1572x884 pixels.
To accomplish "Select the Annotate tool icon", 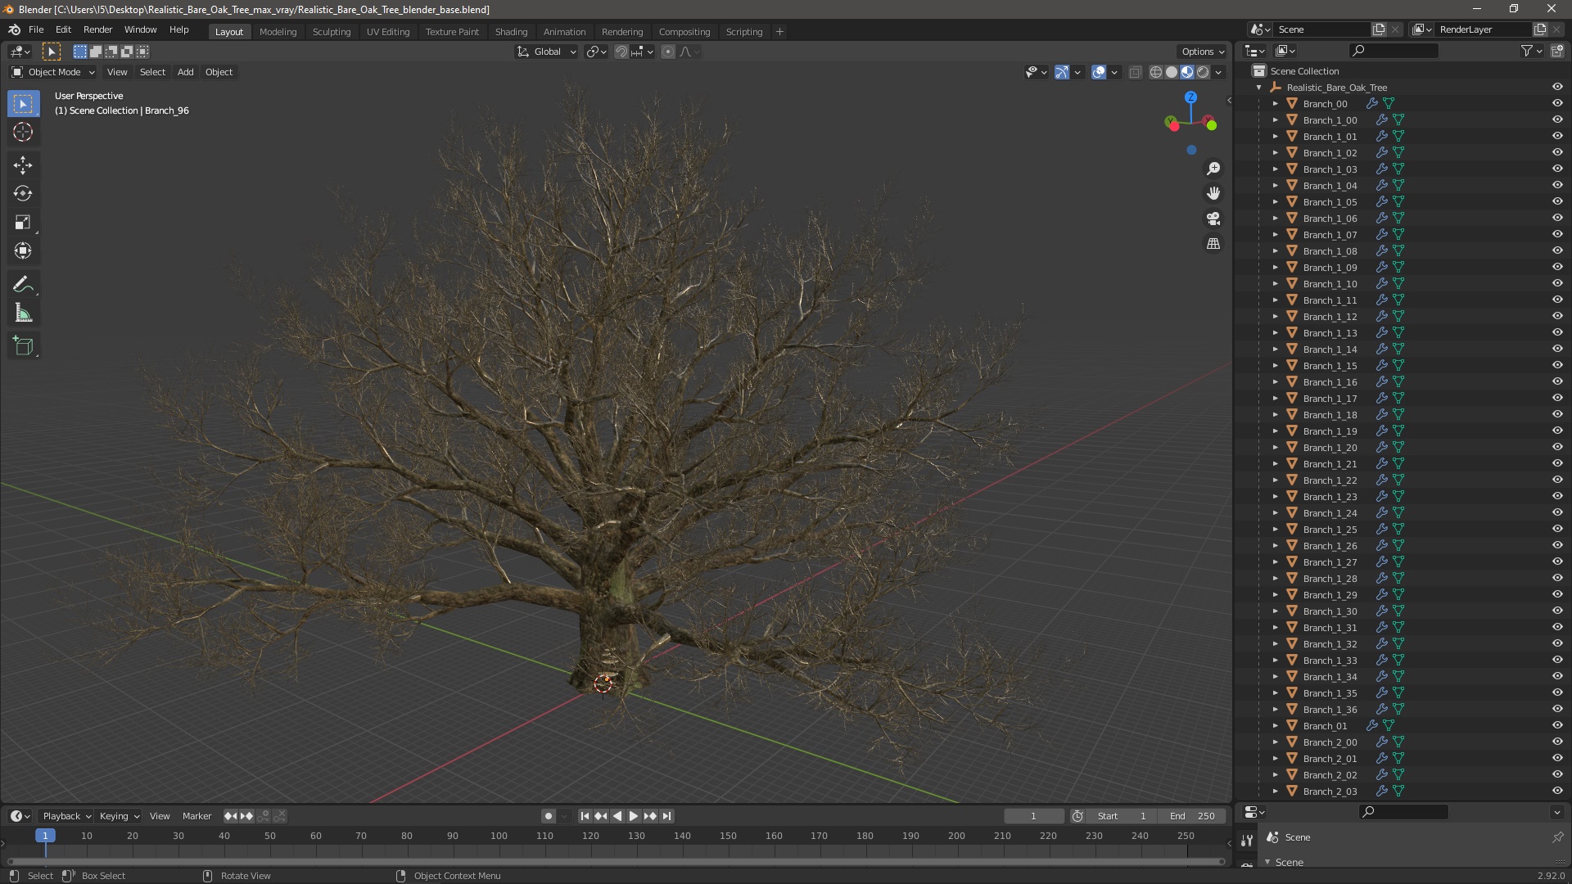I will [x=24, y=282].
